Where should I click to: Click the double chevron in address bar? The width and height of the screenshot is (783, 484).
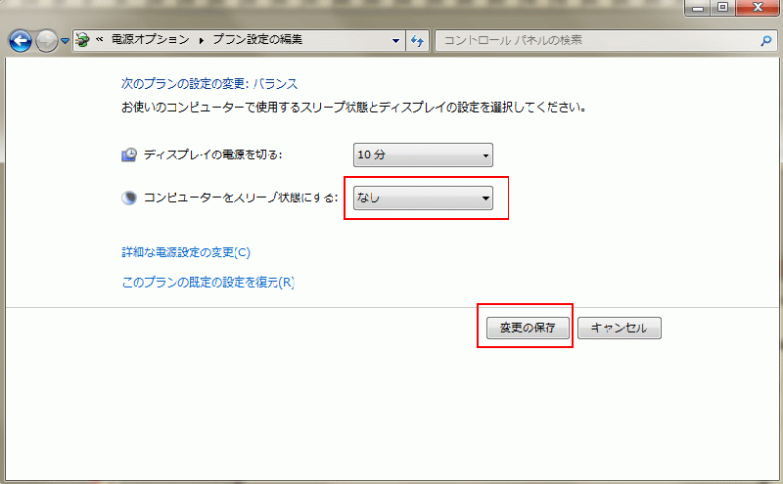coord(100,41)
